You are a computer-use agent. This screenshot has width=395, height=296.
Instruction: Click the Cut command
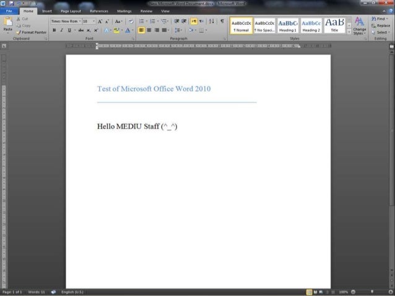coord(22,19)
